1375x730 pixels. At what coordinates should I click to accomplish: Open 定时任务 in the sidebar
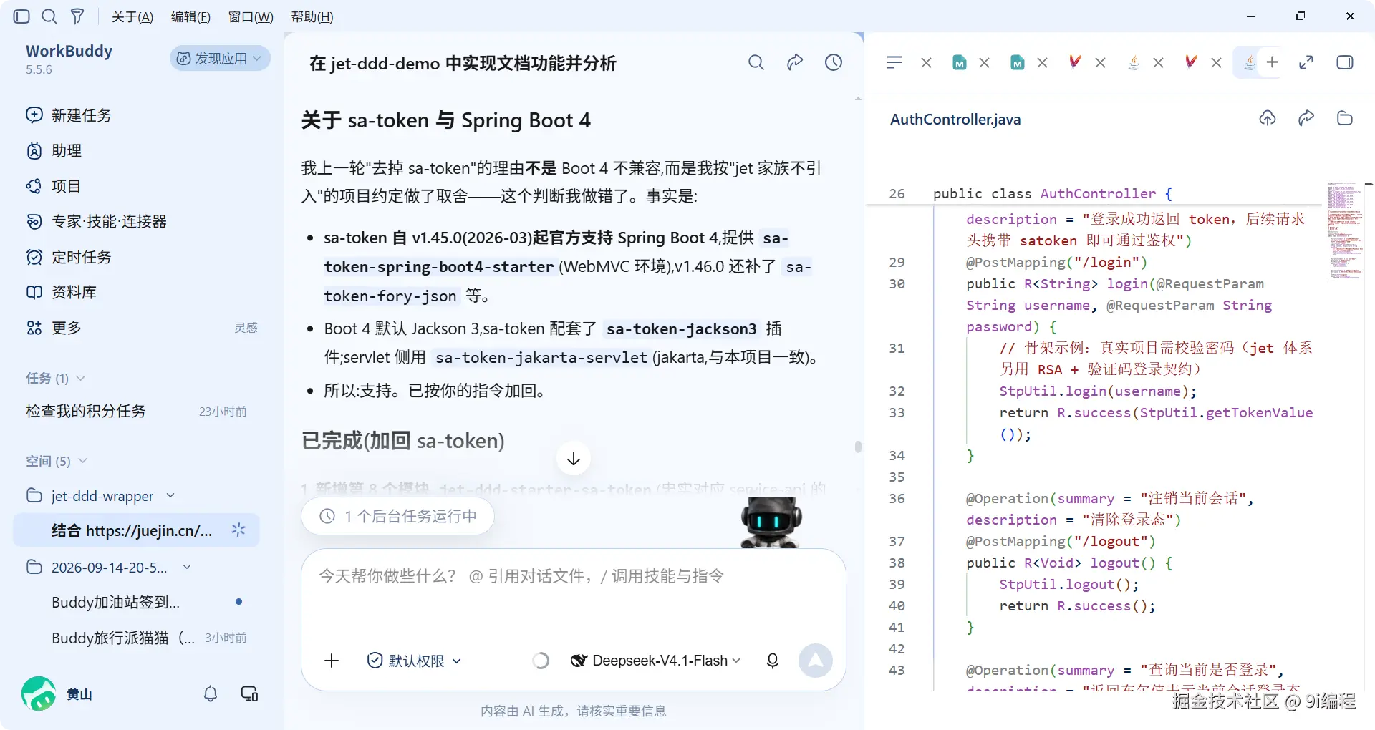click(x=69, y=257)
